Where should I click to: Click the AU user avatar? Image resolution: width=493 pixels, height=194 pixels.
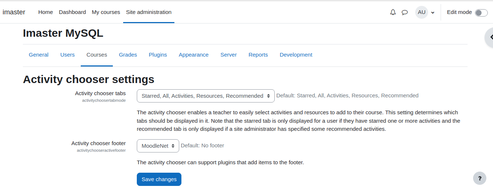pyautogui.click(x=421, y=12)
